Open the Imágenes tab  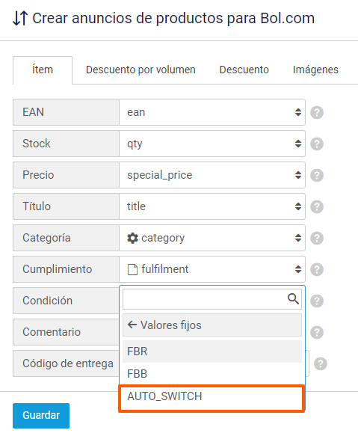point(315,70)
